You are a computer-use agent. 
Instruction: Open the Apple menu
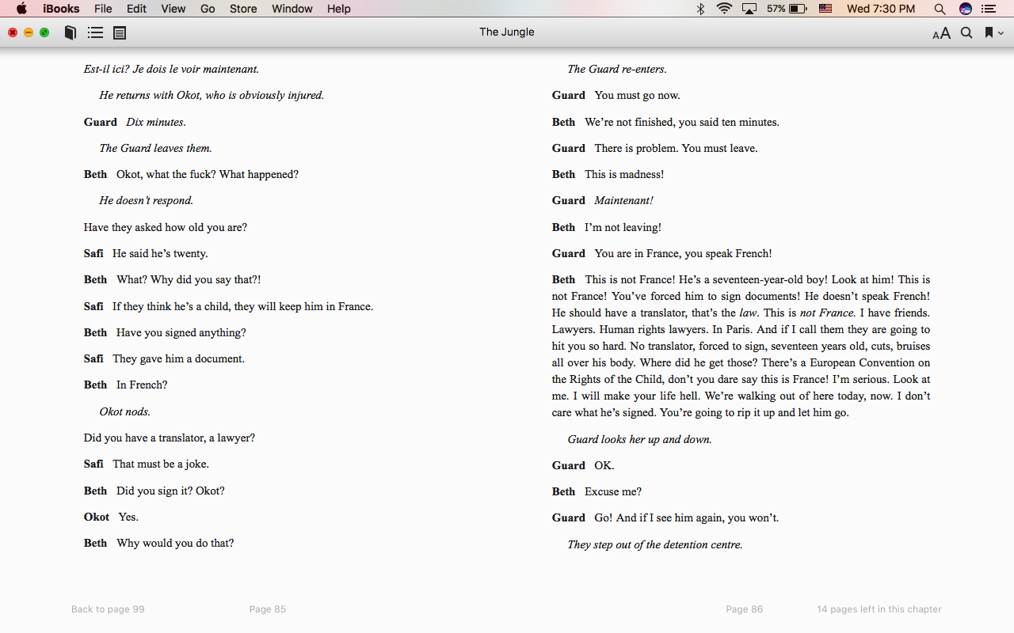[21, 9]
